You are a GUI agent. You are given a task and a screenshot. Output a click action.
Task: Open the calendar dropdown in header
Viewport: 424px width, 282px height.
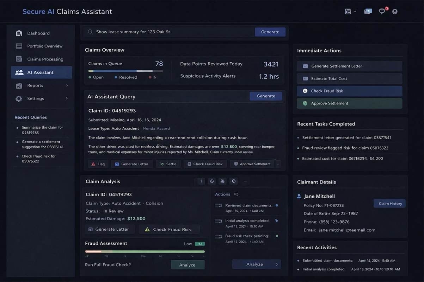click(x=350, y=11)
